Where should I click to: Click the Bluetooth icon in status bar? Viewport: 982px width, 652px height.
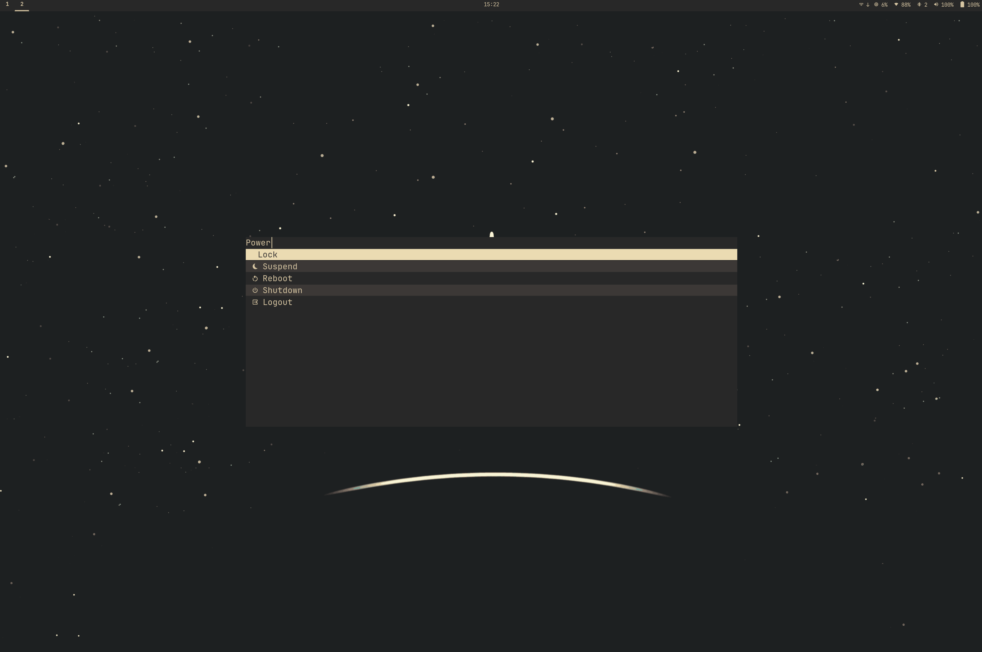pos(919,5)
